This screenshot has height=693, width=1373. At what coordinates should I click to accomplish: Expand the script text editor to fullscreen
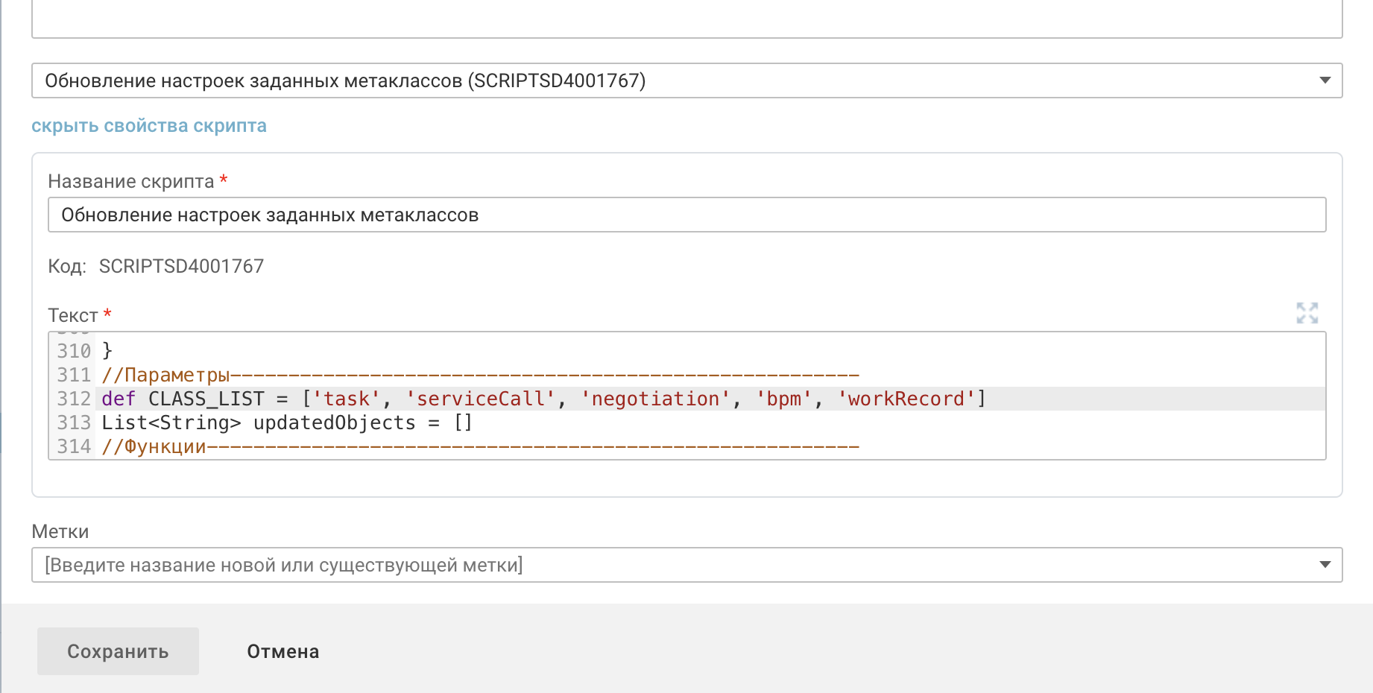[1307, 313]
